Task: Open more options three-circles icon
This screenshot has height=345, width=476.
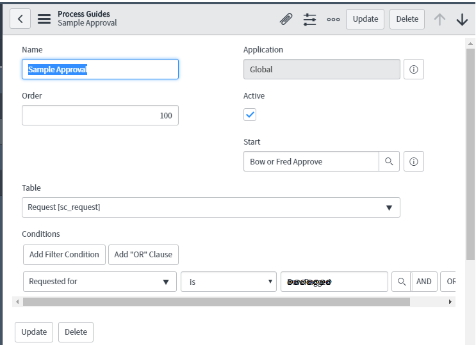Action: 333,19
